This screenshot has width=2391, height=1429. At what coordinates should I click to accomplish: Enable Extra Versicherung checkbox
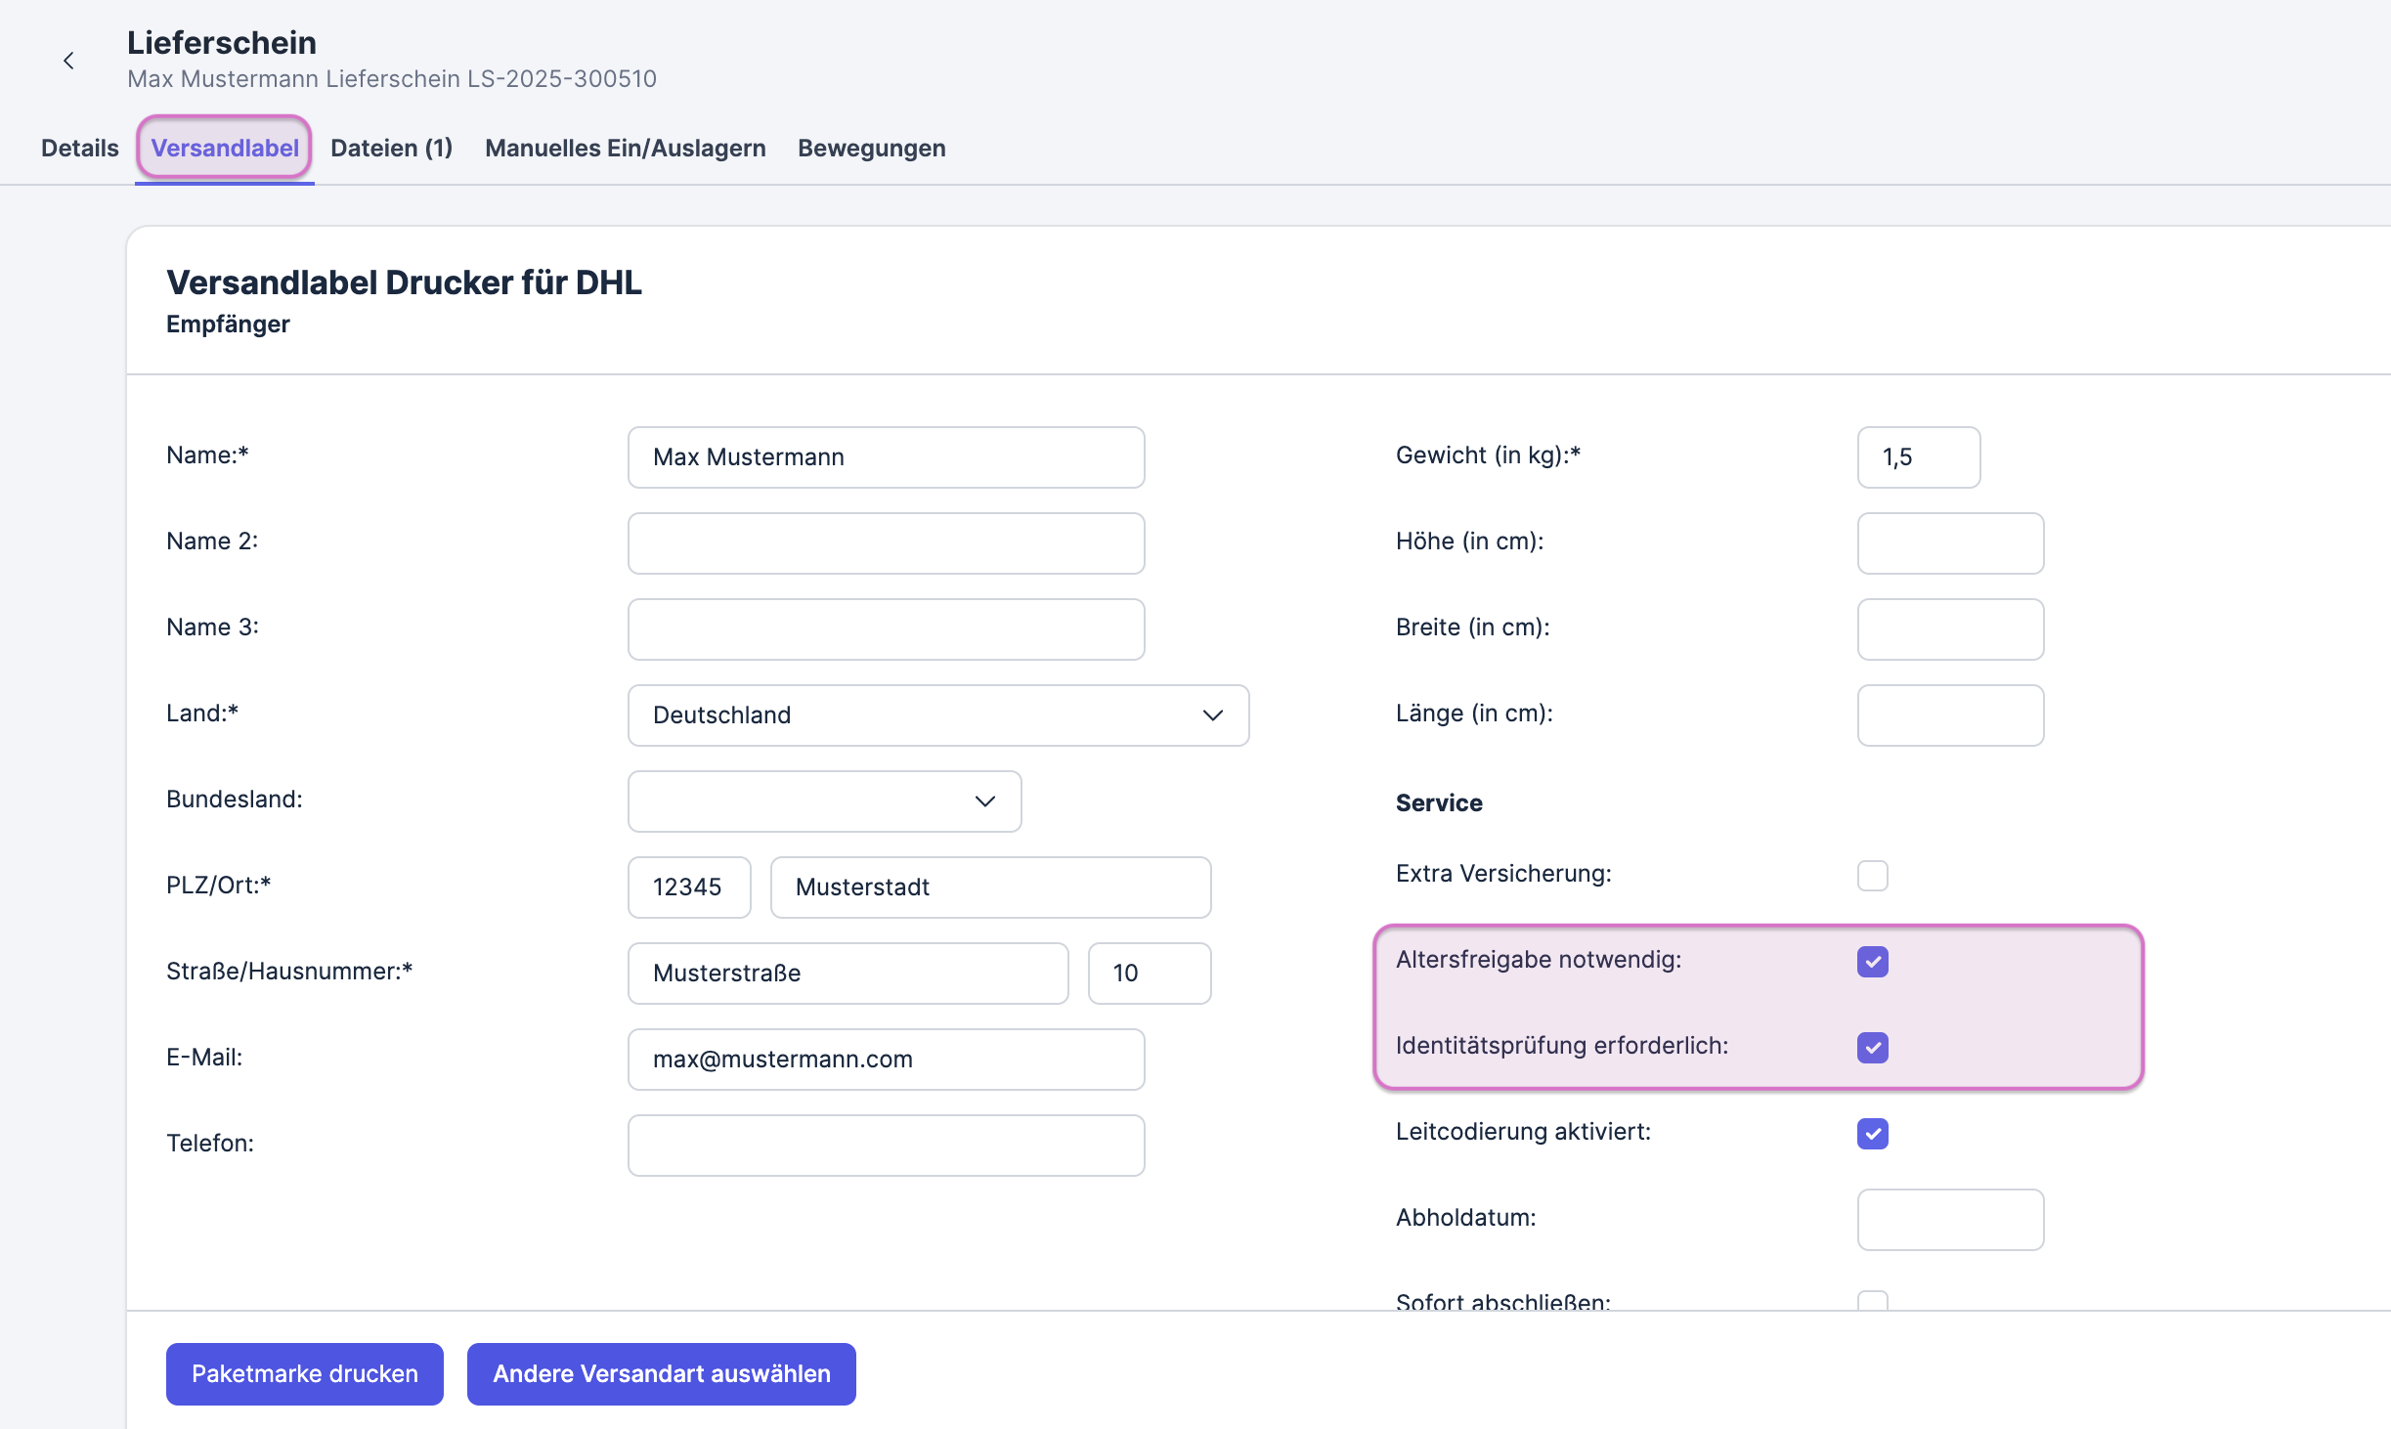tap(1872, 875)
